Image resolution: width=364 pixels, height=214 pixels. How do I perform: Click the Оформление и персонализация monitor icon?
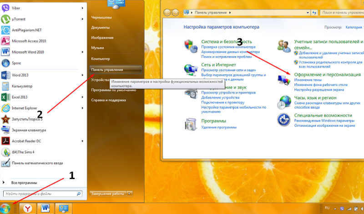click(x=284, y=80)
